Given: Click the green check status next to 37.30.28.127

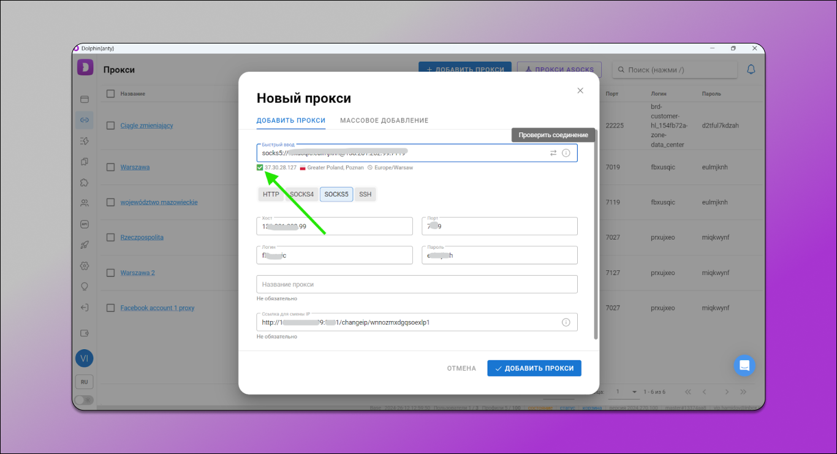Looking at the screenshot, I should 260,167.
